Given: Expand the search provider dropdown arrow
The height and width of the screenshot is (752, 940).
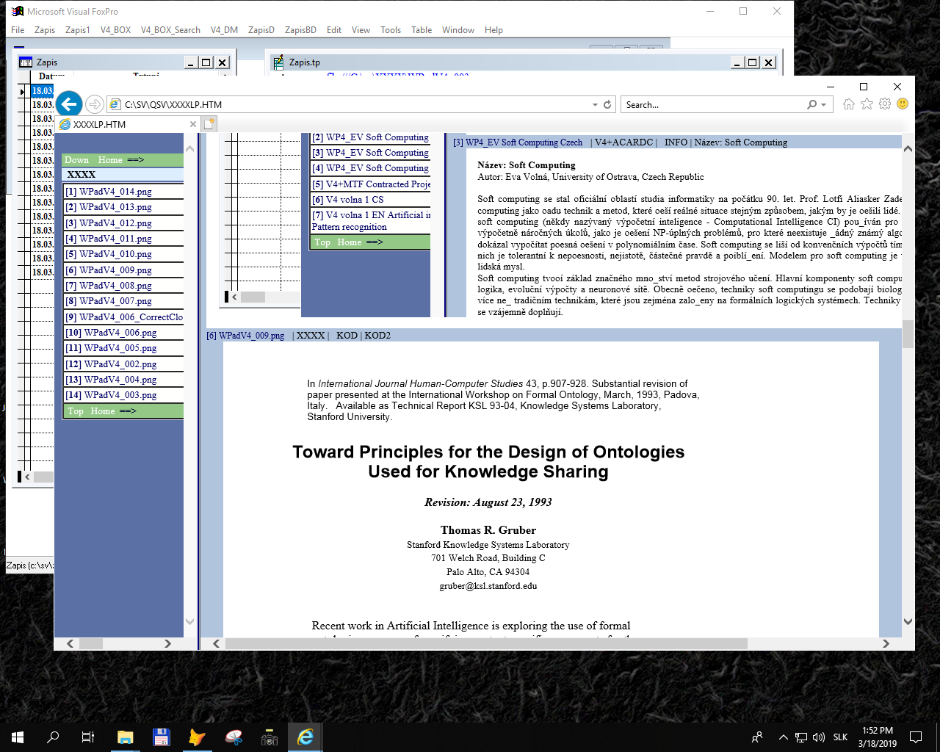Looking at the screenshot, I should click(x=824, y=105).
